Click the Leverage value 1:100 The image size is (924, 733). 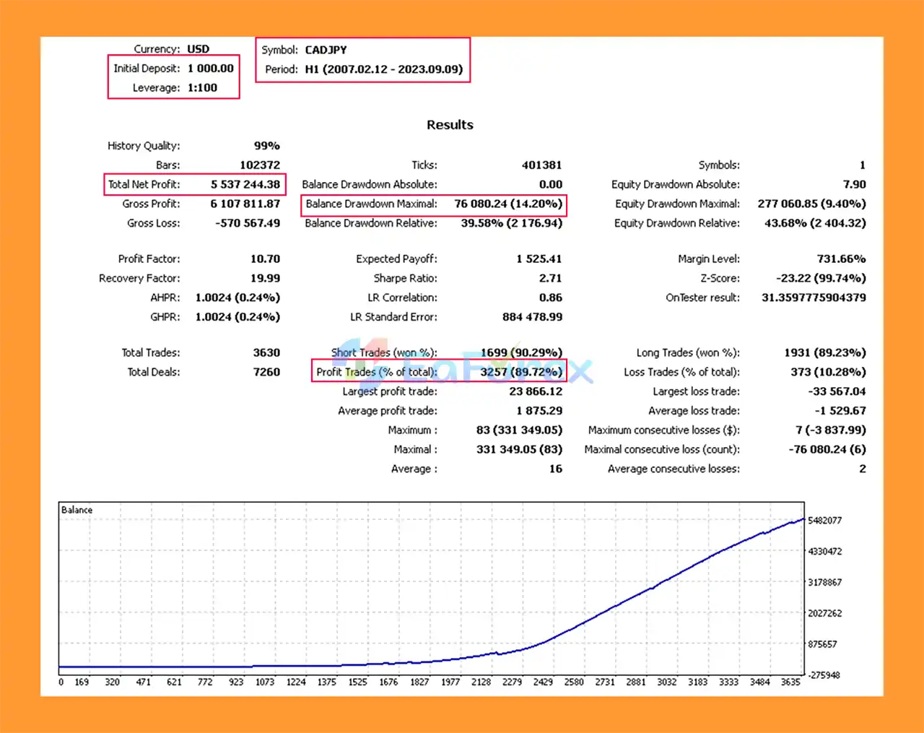coord(202,88)
